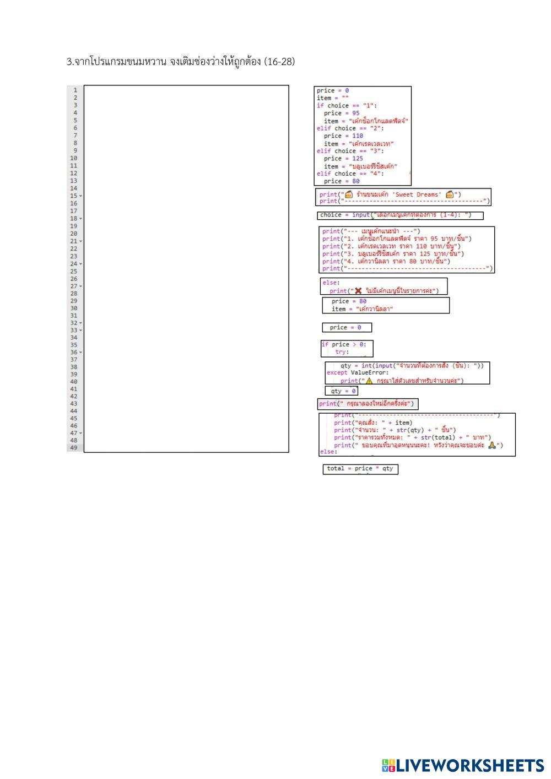Select the 'if price > 0: try:' block
Screen dimensions: 551x779
347,348
